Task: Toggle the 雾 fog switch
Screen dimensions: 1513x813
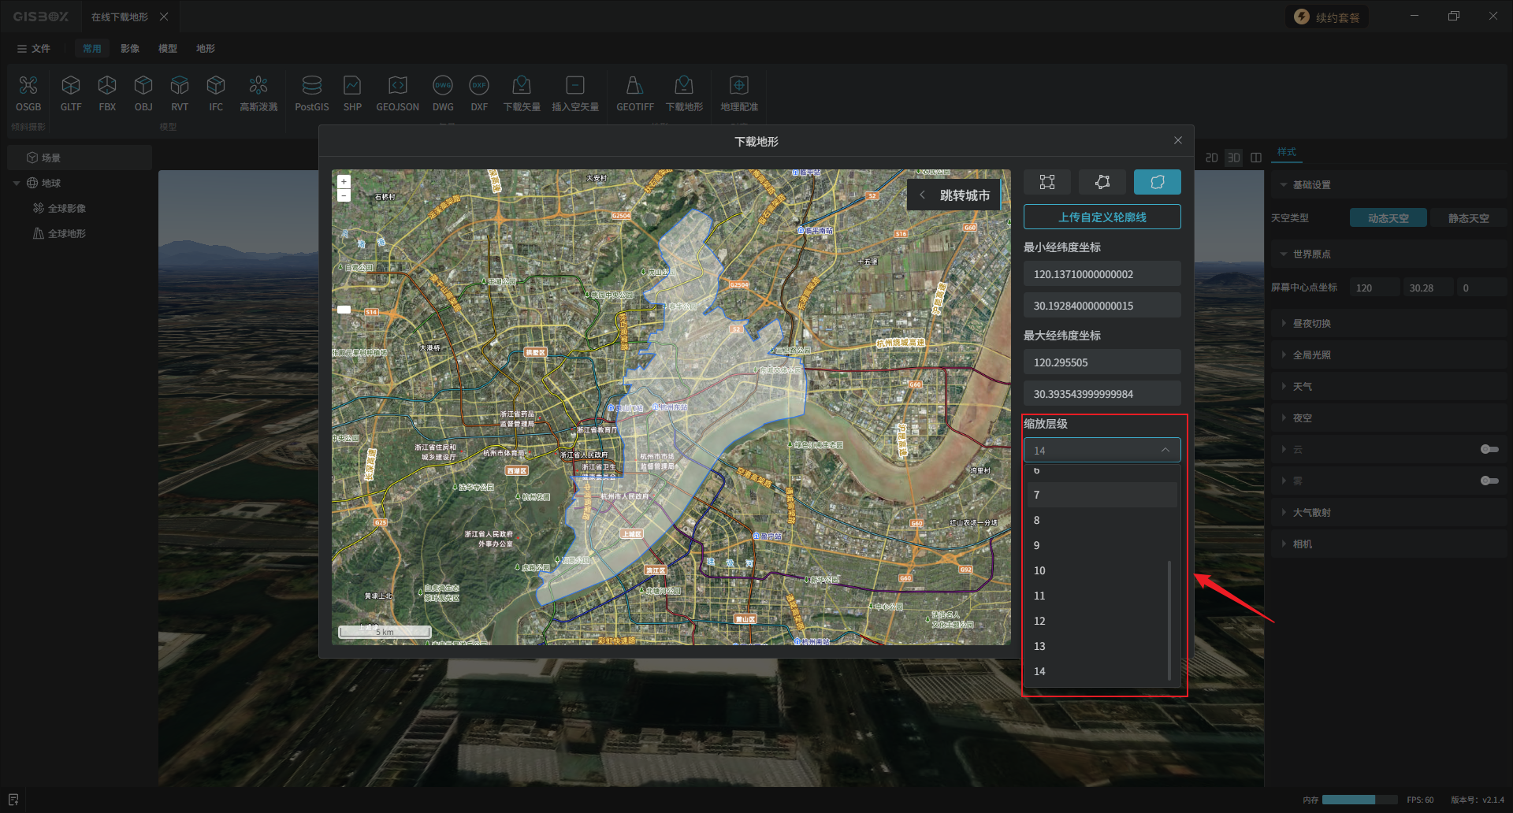Action: click(x=1489, y=481)
